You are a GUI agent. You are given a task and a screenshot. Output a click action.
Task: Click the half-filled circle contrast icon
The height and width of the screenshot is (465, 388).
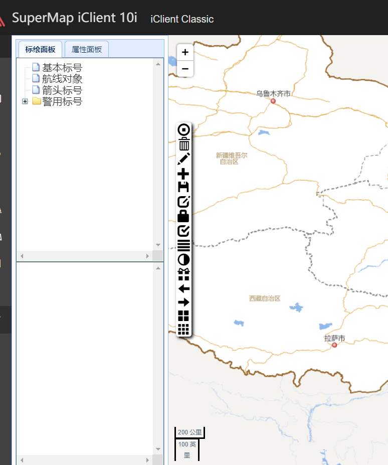pyautogui.click(x=184, y=259)
